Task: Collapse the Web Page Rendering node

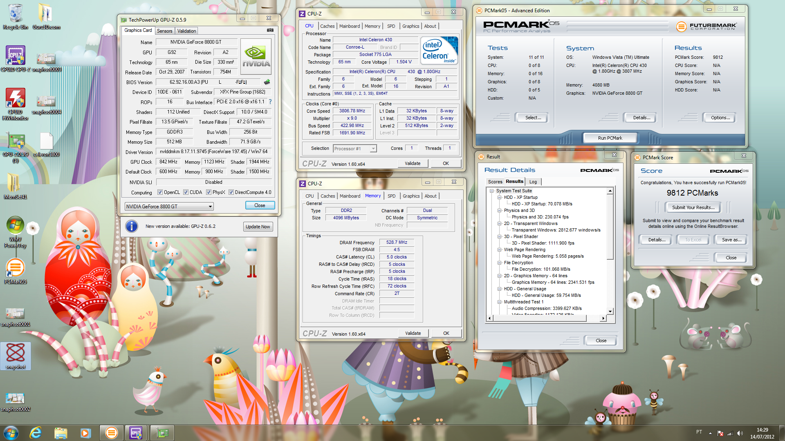Action: point(499,249)
